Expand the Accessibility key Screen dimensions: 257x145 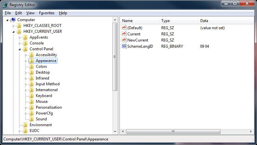pos(26,55)
